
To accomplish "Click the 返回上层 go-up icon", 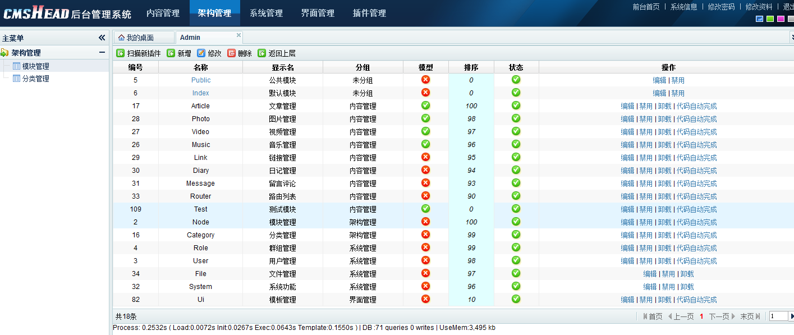I will pyautogui.click(x=261, y=53).
